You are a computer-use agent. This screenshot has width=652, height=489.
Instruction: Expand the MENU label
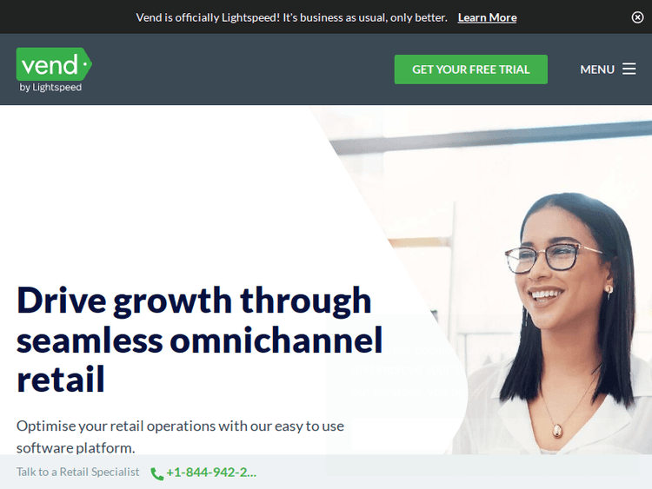pyautogui.click(x=597, y=69)
